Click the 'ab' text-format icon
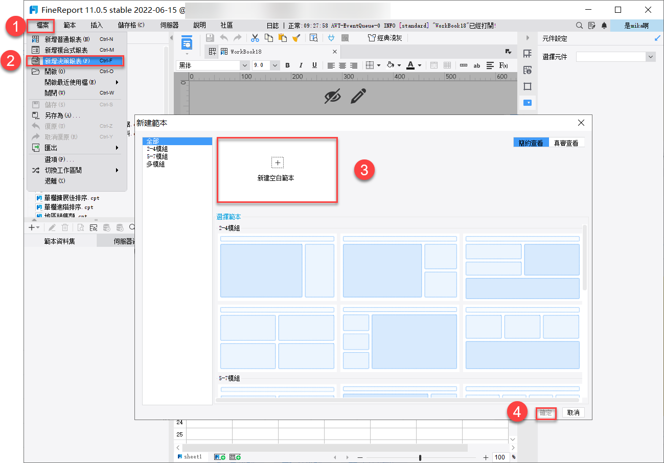The height and width of the screenshot is (463, 664). [x=477, y=65]
